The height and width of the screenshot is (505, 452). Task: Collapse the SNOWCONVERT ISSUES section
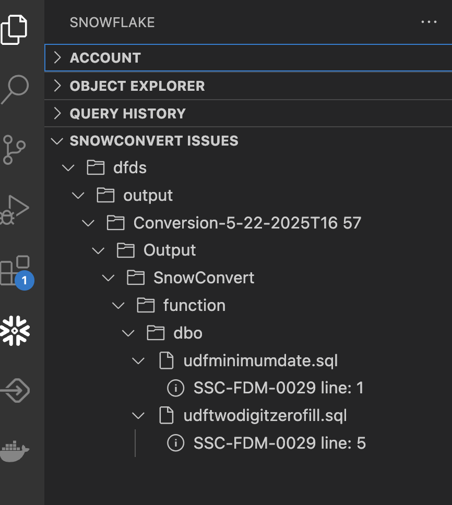point(153,141)
